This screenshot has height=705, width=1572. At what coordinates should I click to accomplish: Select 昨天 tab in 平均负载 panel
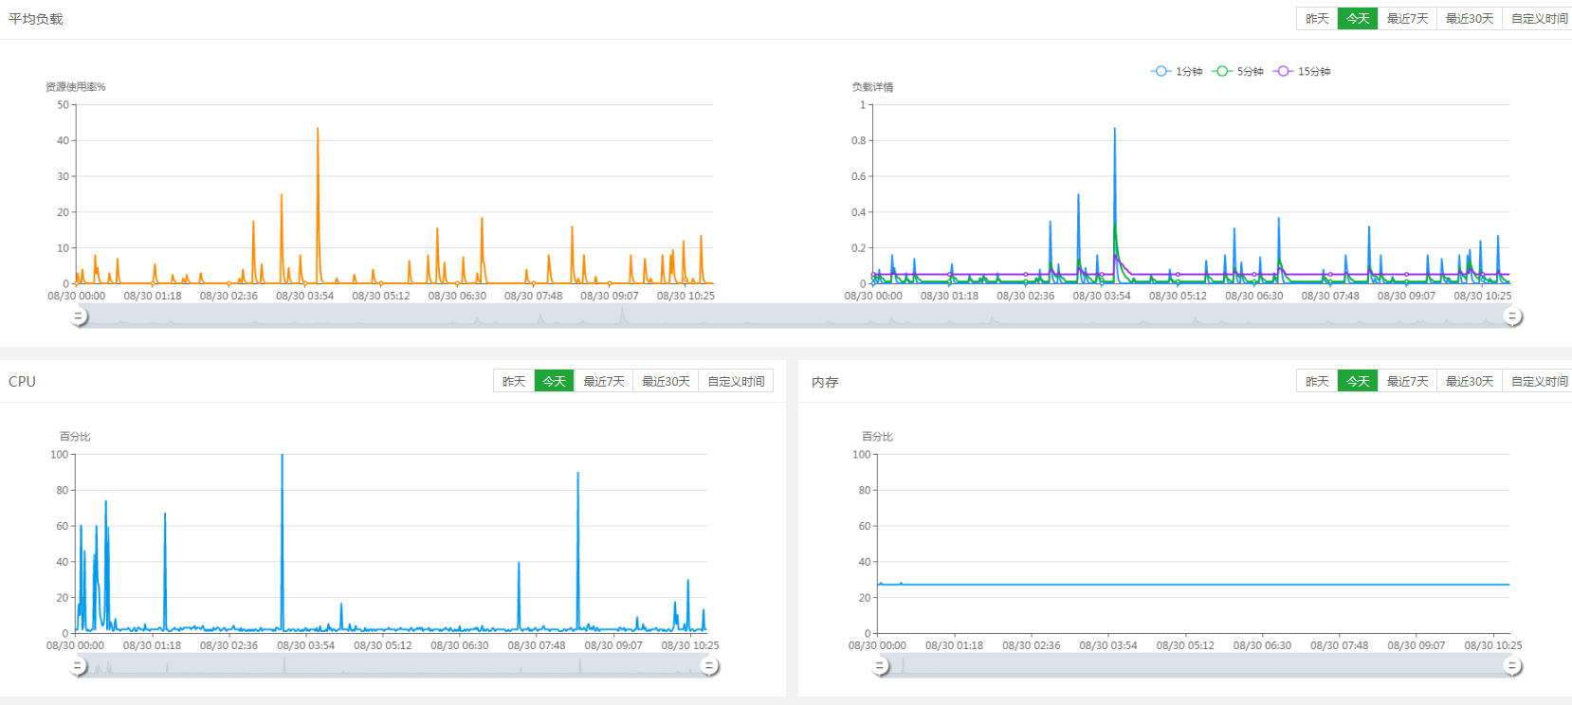click(x=1317, y=19)
